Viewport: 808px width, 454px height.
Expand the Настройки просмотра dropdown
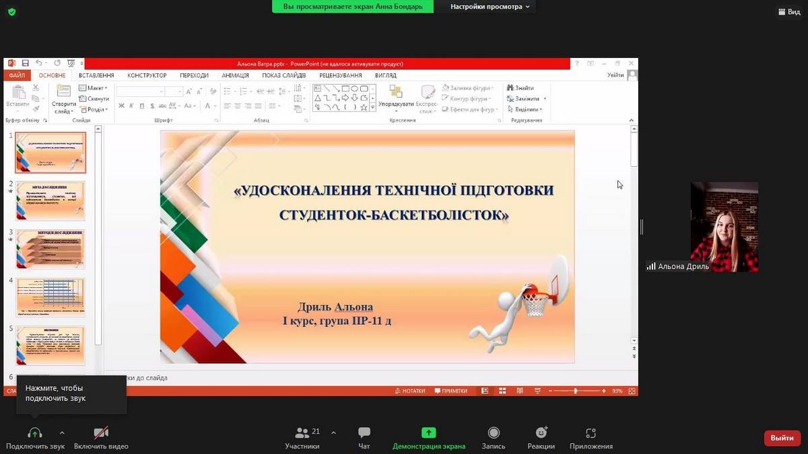click(x=490, y=7)
